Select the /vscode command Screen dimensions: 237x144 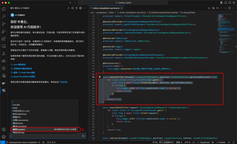pyautogui.click(x=44, y=105)
